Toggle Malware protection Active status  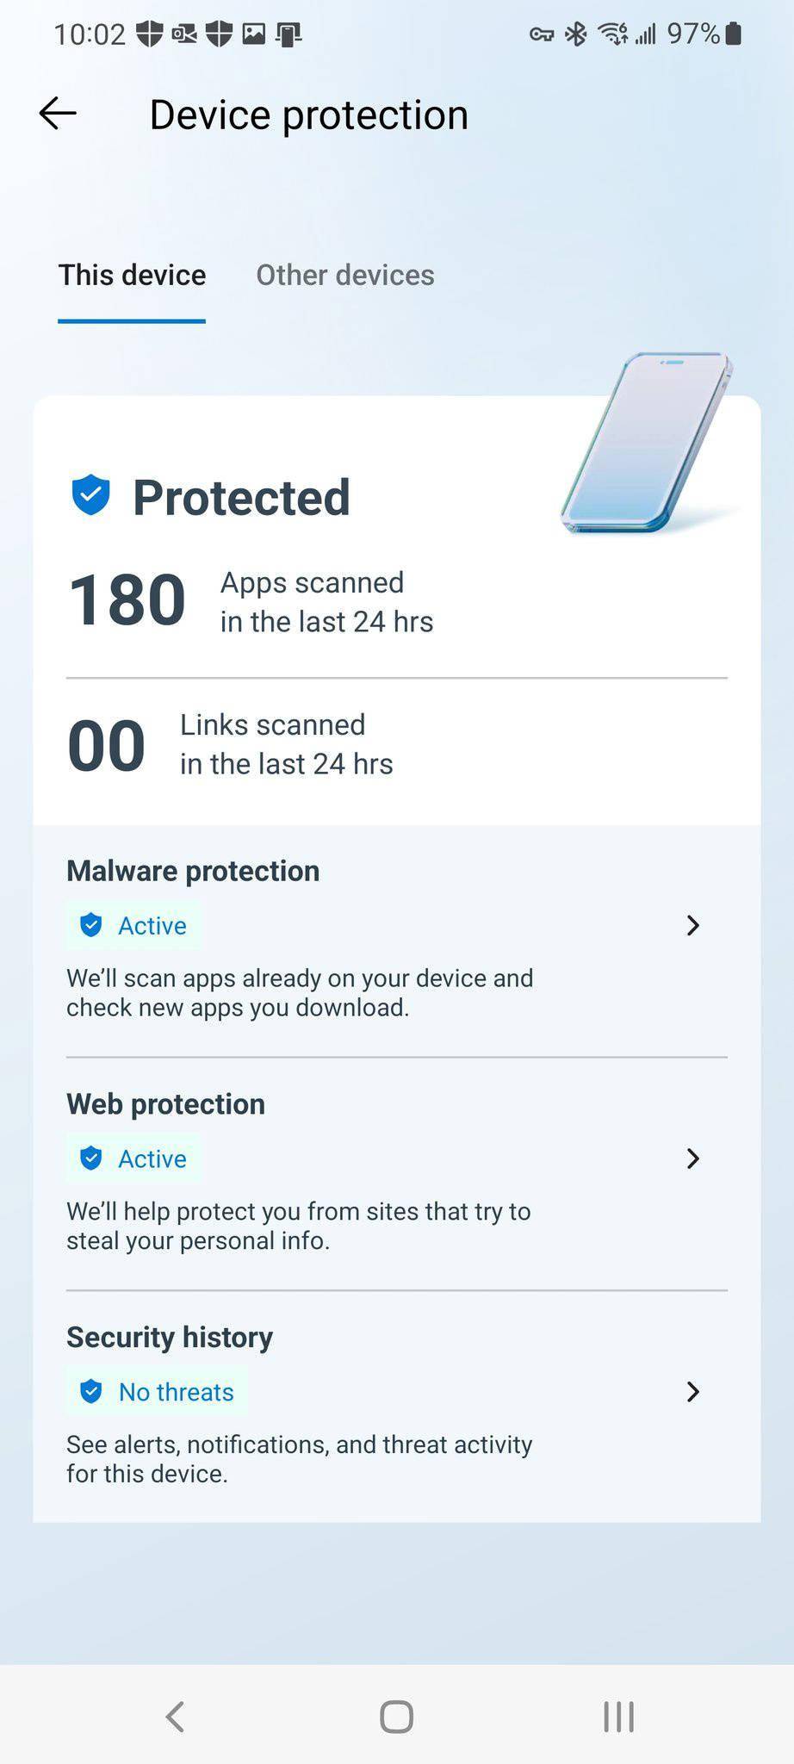[152, 925]
